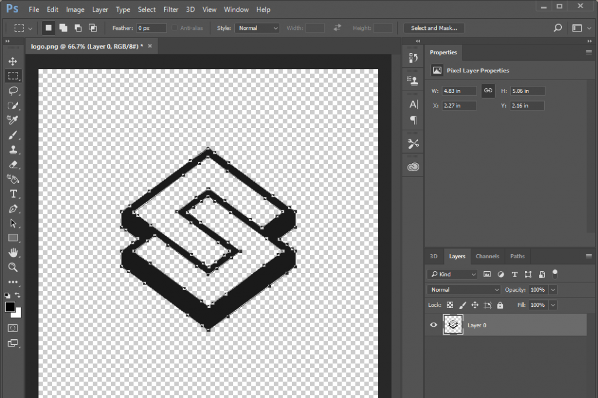
Task: Toggle link between width and height
Action: (x=488, y=91)
